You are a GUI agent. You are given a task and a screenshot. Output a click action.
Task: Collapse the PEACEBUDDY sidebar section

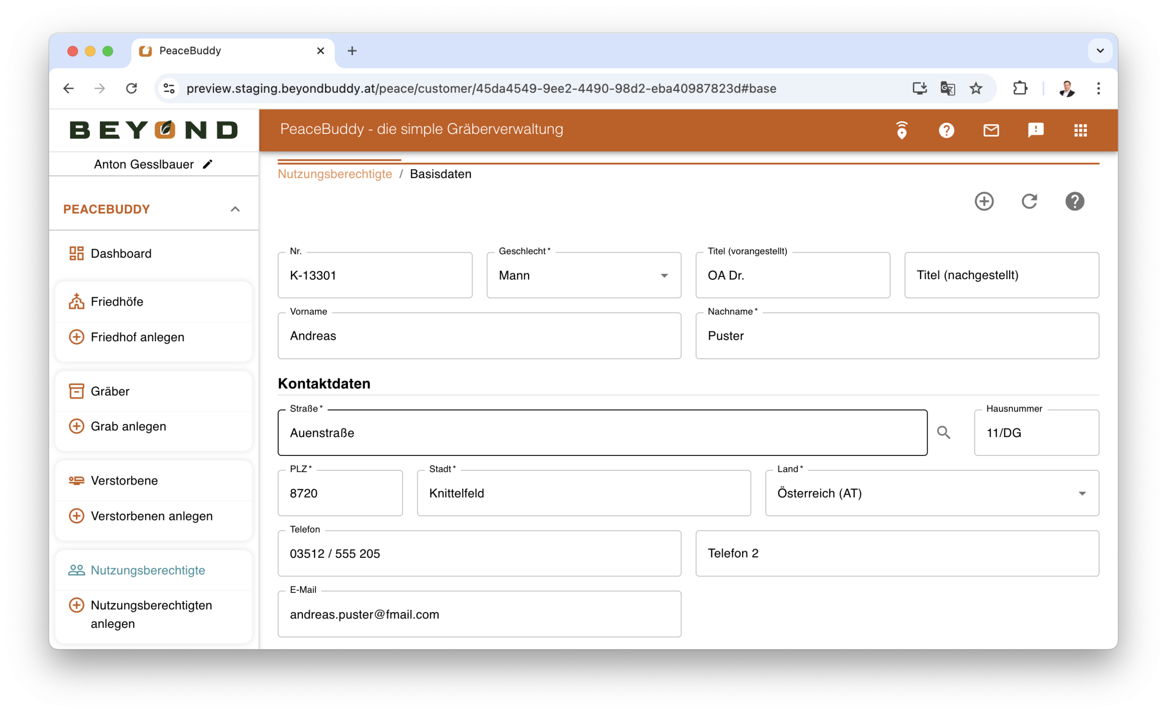pyautogui.click(x=235, y=209)
